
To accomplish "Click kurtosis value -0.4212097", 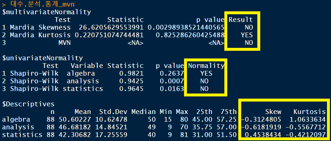I will [x=306, y=135].
